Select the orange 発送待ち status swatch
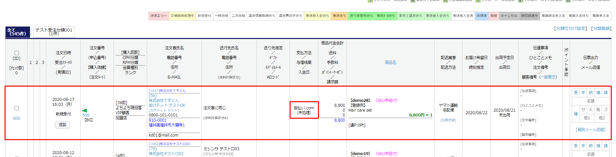616x157 pixels. (339, 16)
